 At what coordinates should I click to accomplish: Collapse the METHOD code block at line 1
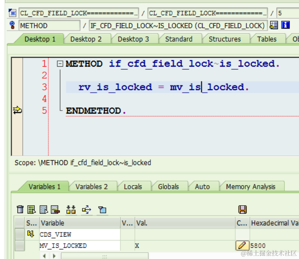60,64
